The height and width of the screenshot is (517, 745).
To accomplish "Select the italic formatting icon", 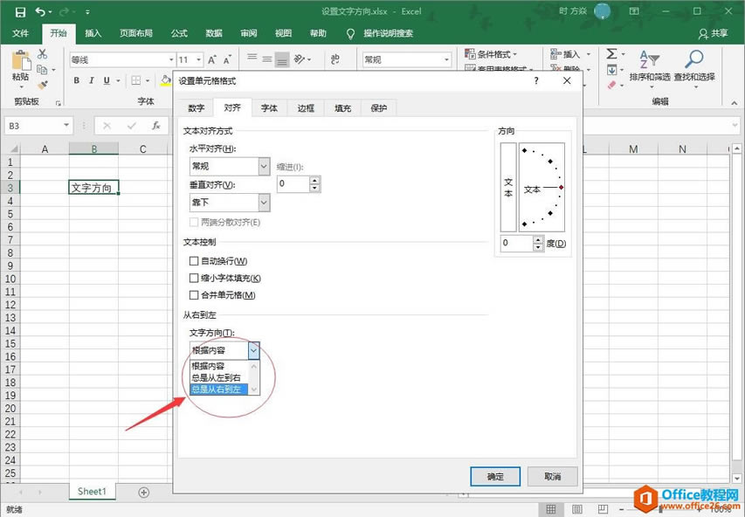I will (90, 79).
